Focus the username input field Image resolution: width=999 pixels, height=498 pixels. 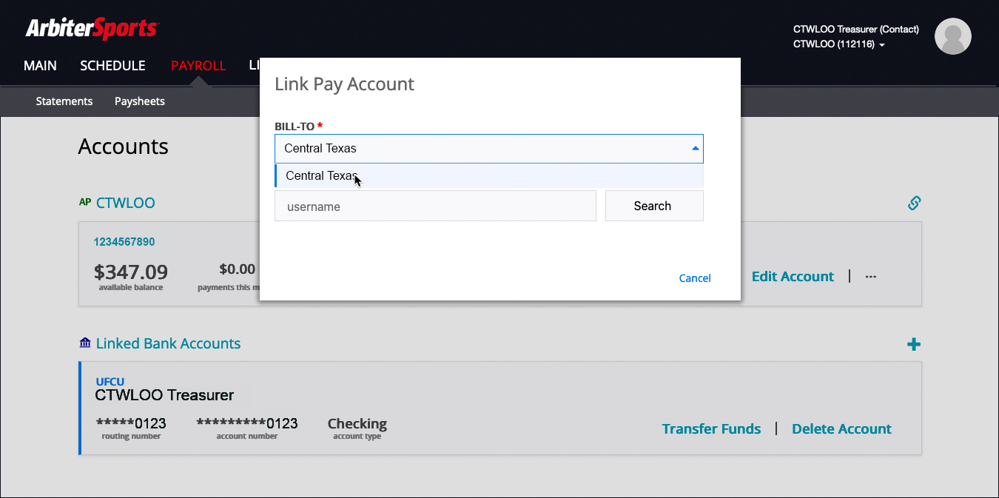point(435,206)
